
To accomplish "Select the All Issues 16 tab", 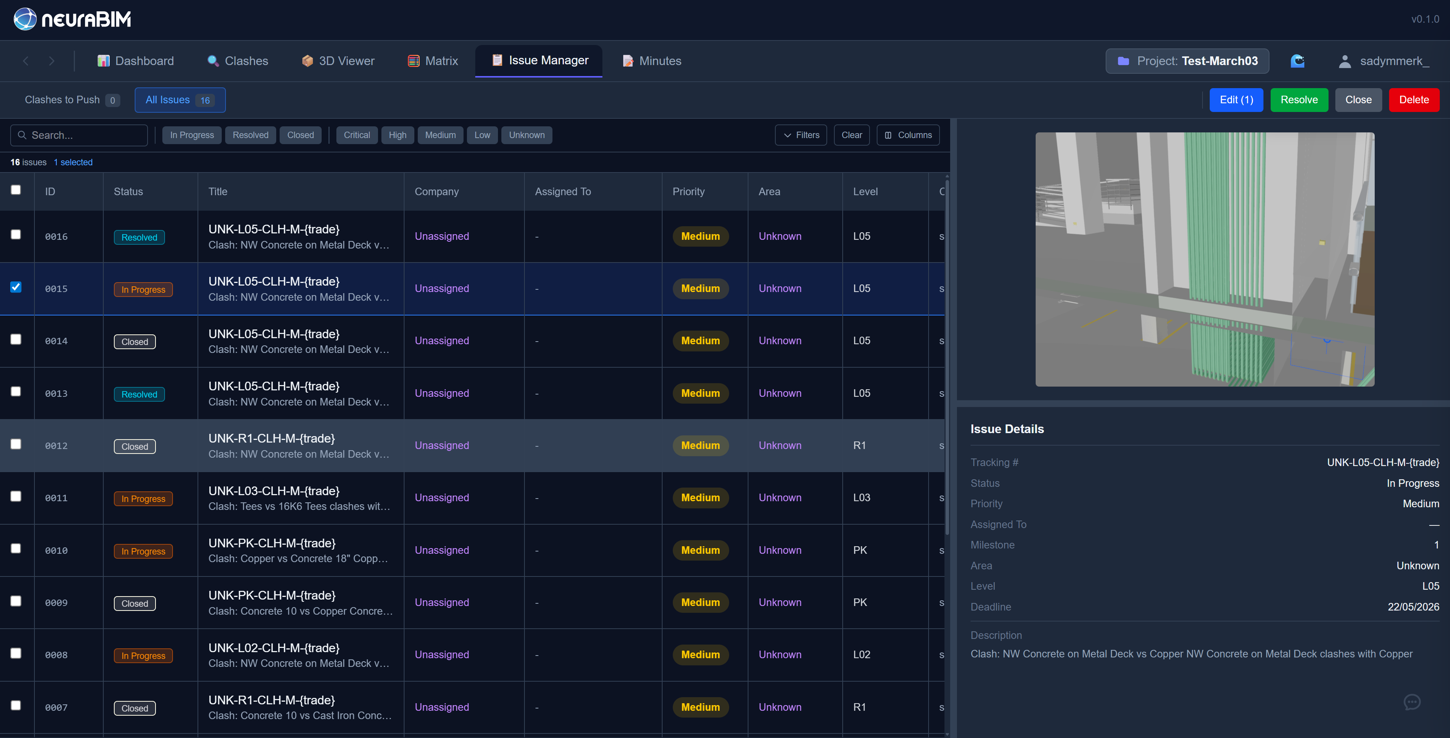I will pyautogui.click(x=180, y=99).
